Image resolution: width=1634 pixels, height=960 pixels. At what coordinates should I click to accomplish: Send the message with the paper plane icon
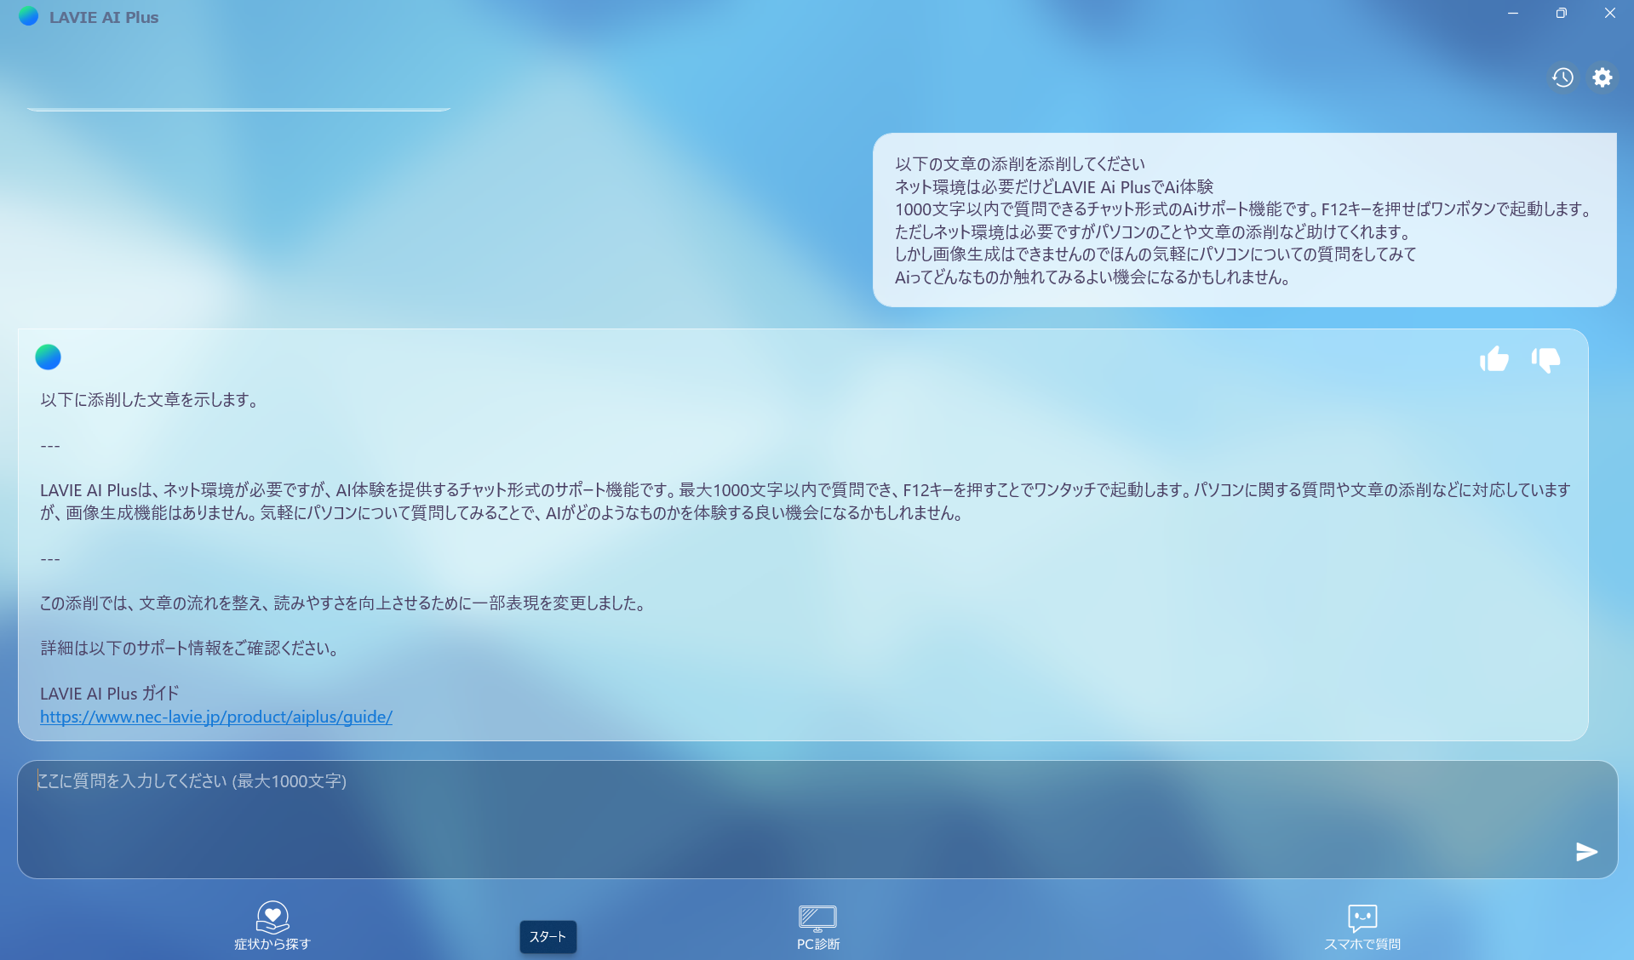pos(1585,851)
